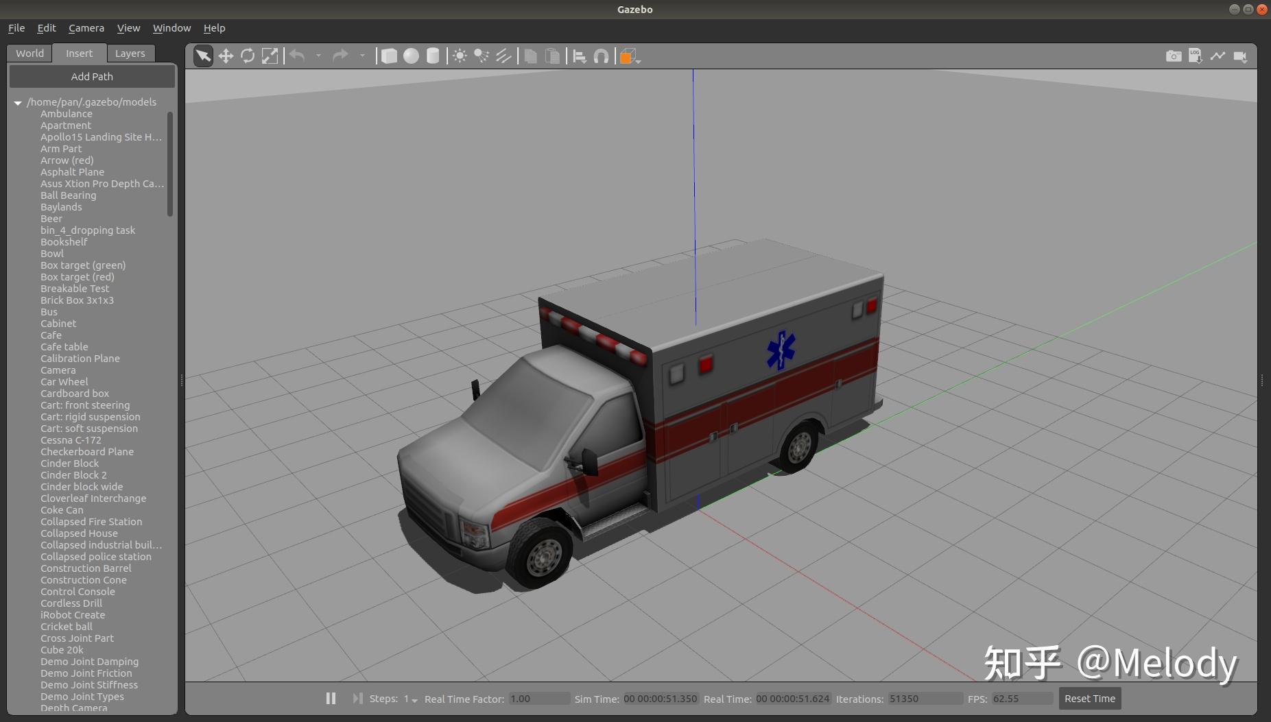The image size is (1271, 722).
Task: Collapse the /home/pan/.gazebo/models tree
Action: pos(18,103)
